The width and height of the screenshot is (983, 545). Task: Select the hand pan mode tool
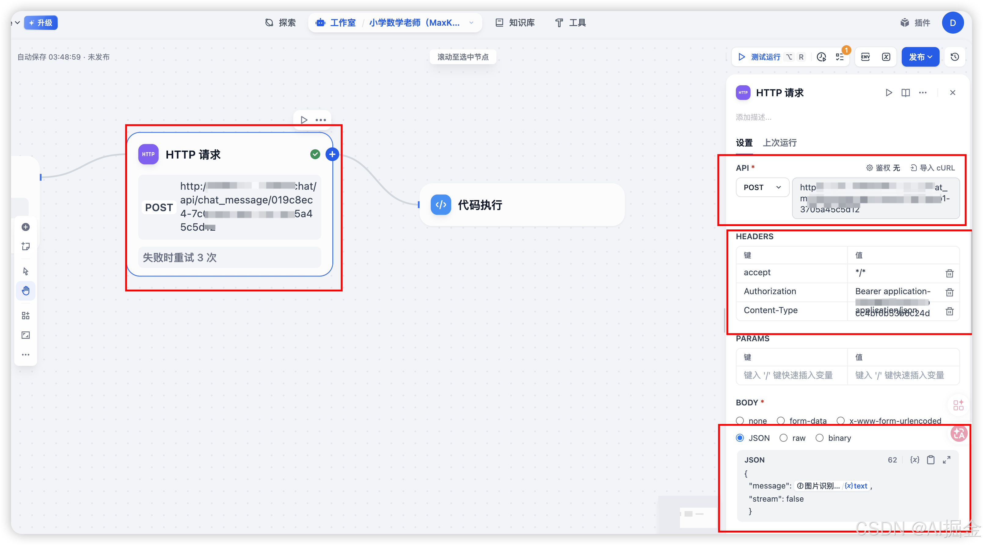26,291
